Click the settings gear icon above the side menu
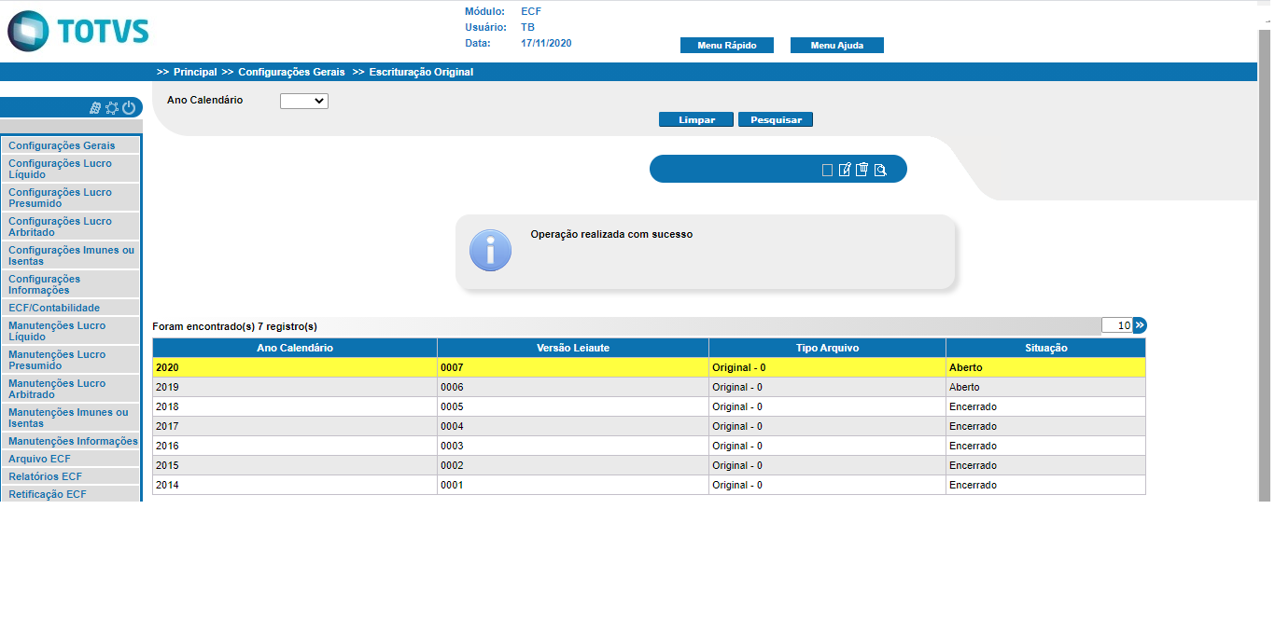 point(112,108)
